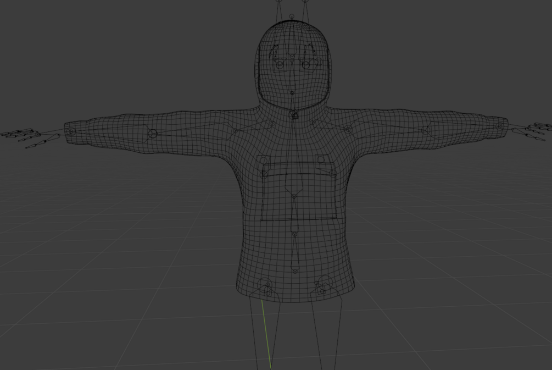552x370 pixels.
Task: Select the hip circle control on viewer's right
Action: point(324,283)
